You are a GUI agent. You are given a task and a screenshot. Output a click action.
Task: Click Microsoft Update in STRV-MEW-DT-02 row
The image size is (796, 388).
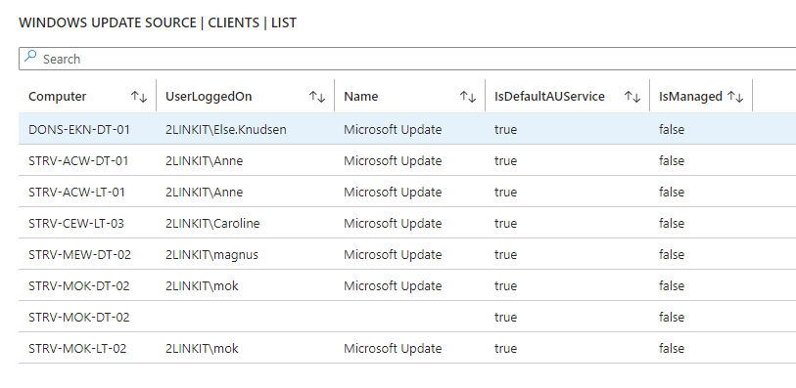point(393,255)
